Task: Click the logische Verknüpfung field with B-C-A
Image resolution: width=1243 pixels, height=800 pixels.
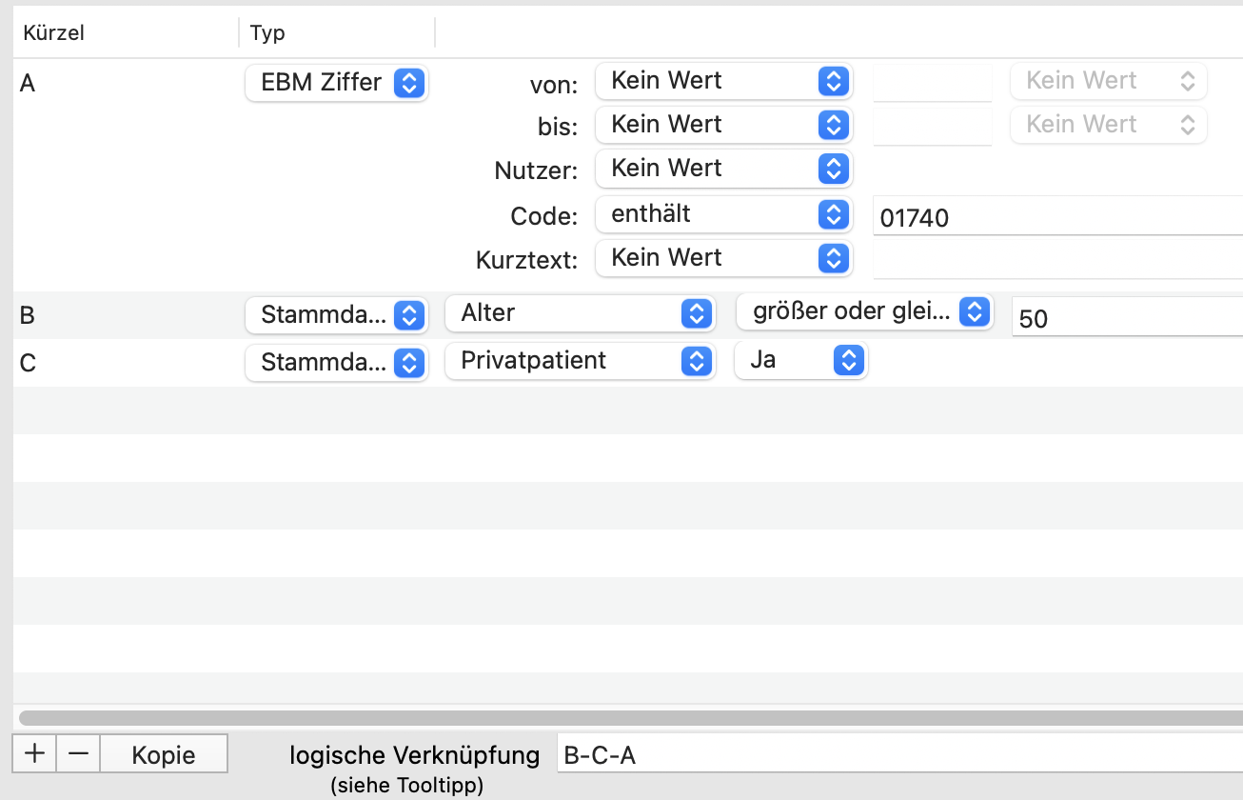Action: tap(895, 755)
